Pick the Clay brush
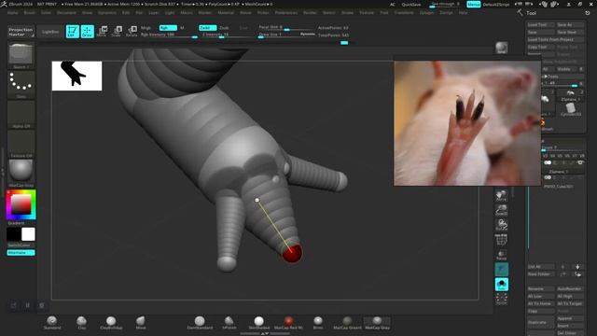The height and width of the screenshot is (336, 597). click(81, 322)
